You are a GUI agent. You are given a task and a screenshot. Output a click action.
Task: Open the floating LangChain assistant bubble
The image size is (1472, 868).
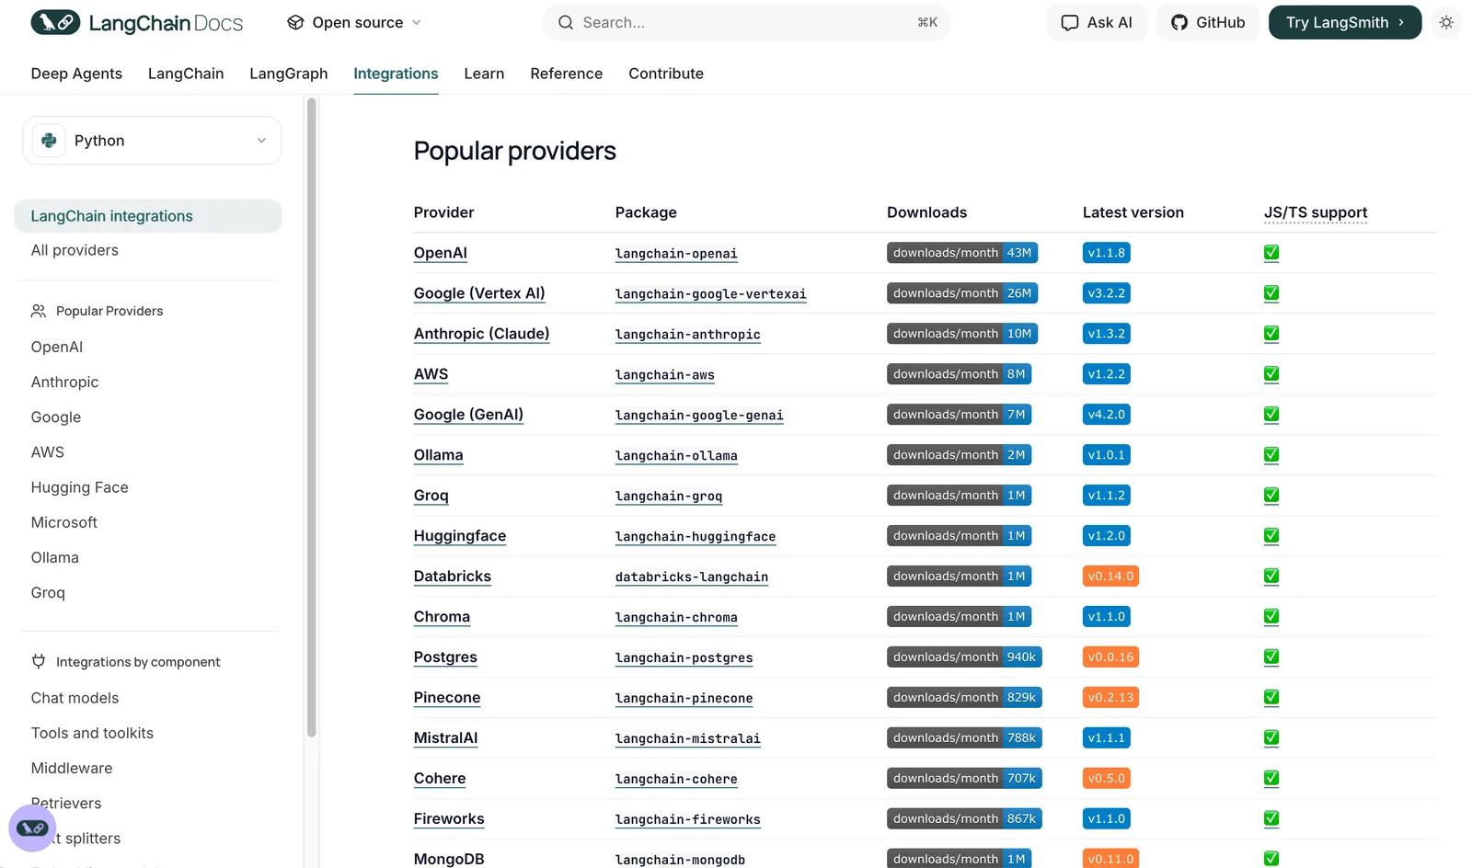pos(32,828)
